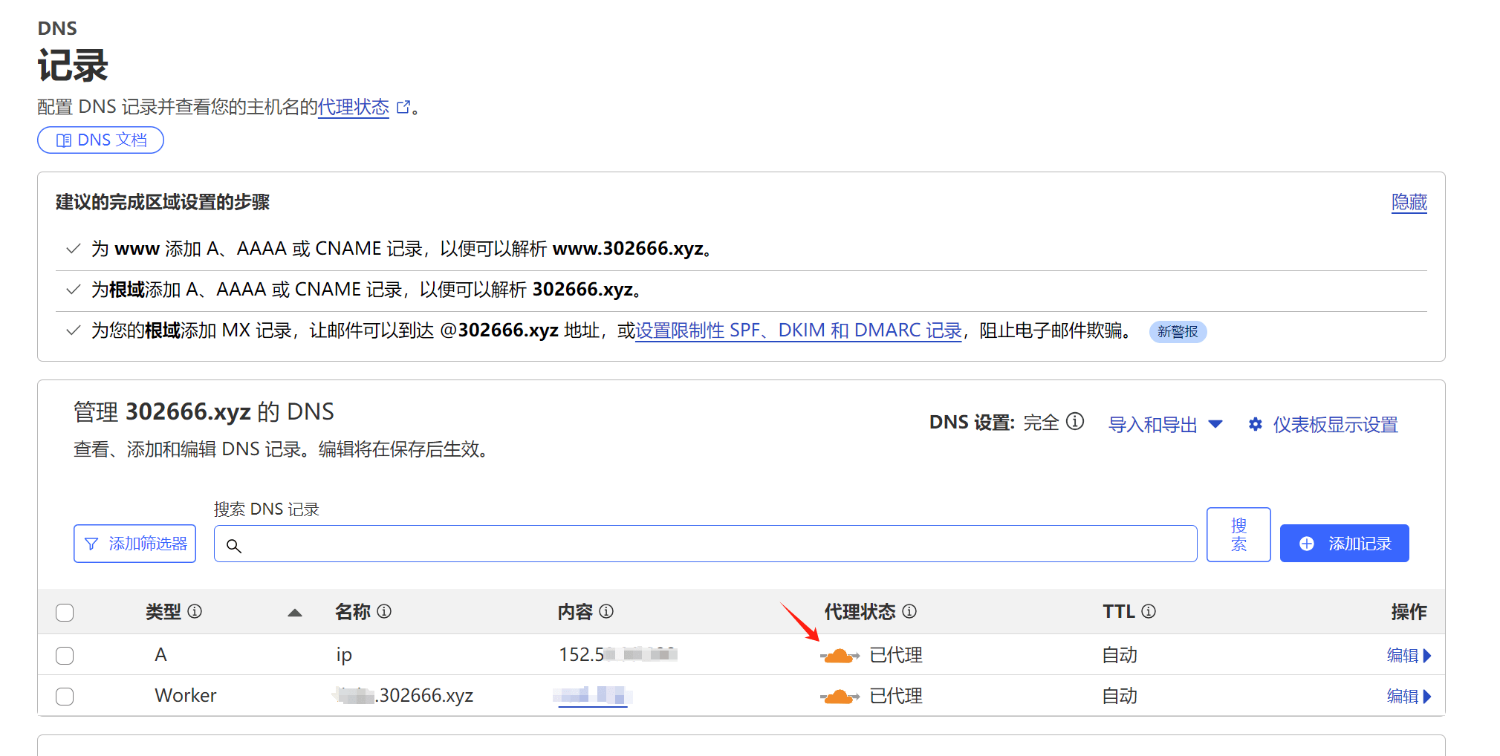
Task: Sort by type using the ascending arrow
Action: point(295,613)
